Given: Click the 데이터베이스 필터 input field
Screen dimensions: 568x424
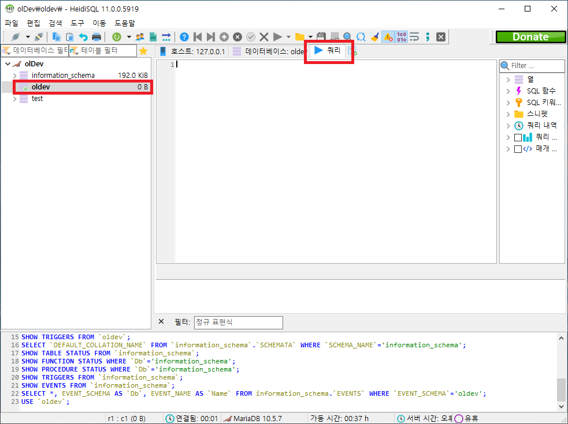Looking at the screenshot, I should tap(35, 51).
